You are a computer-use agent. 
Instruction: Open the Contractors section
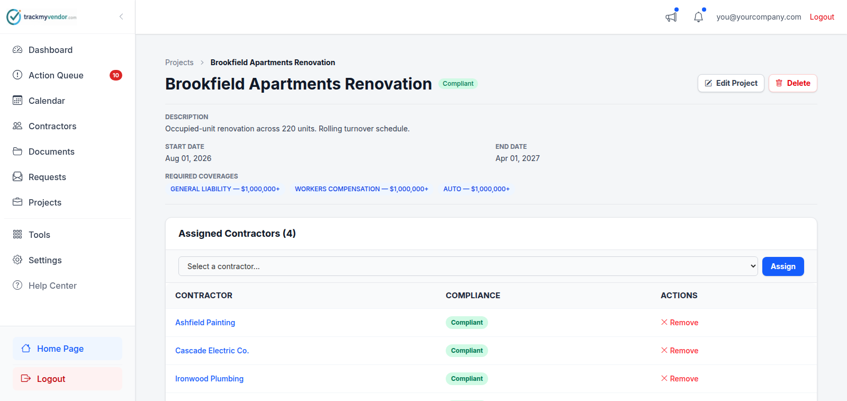(x=67, y=126)
